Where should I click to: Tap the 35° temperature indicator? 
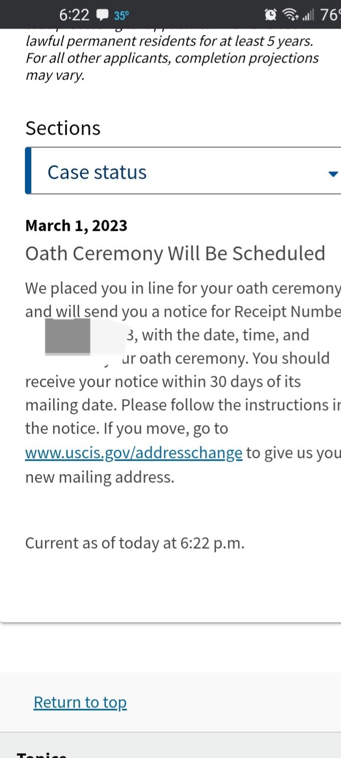(x=121, y=15)
